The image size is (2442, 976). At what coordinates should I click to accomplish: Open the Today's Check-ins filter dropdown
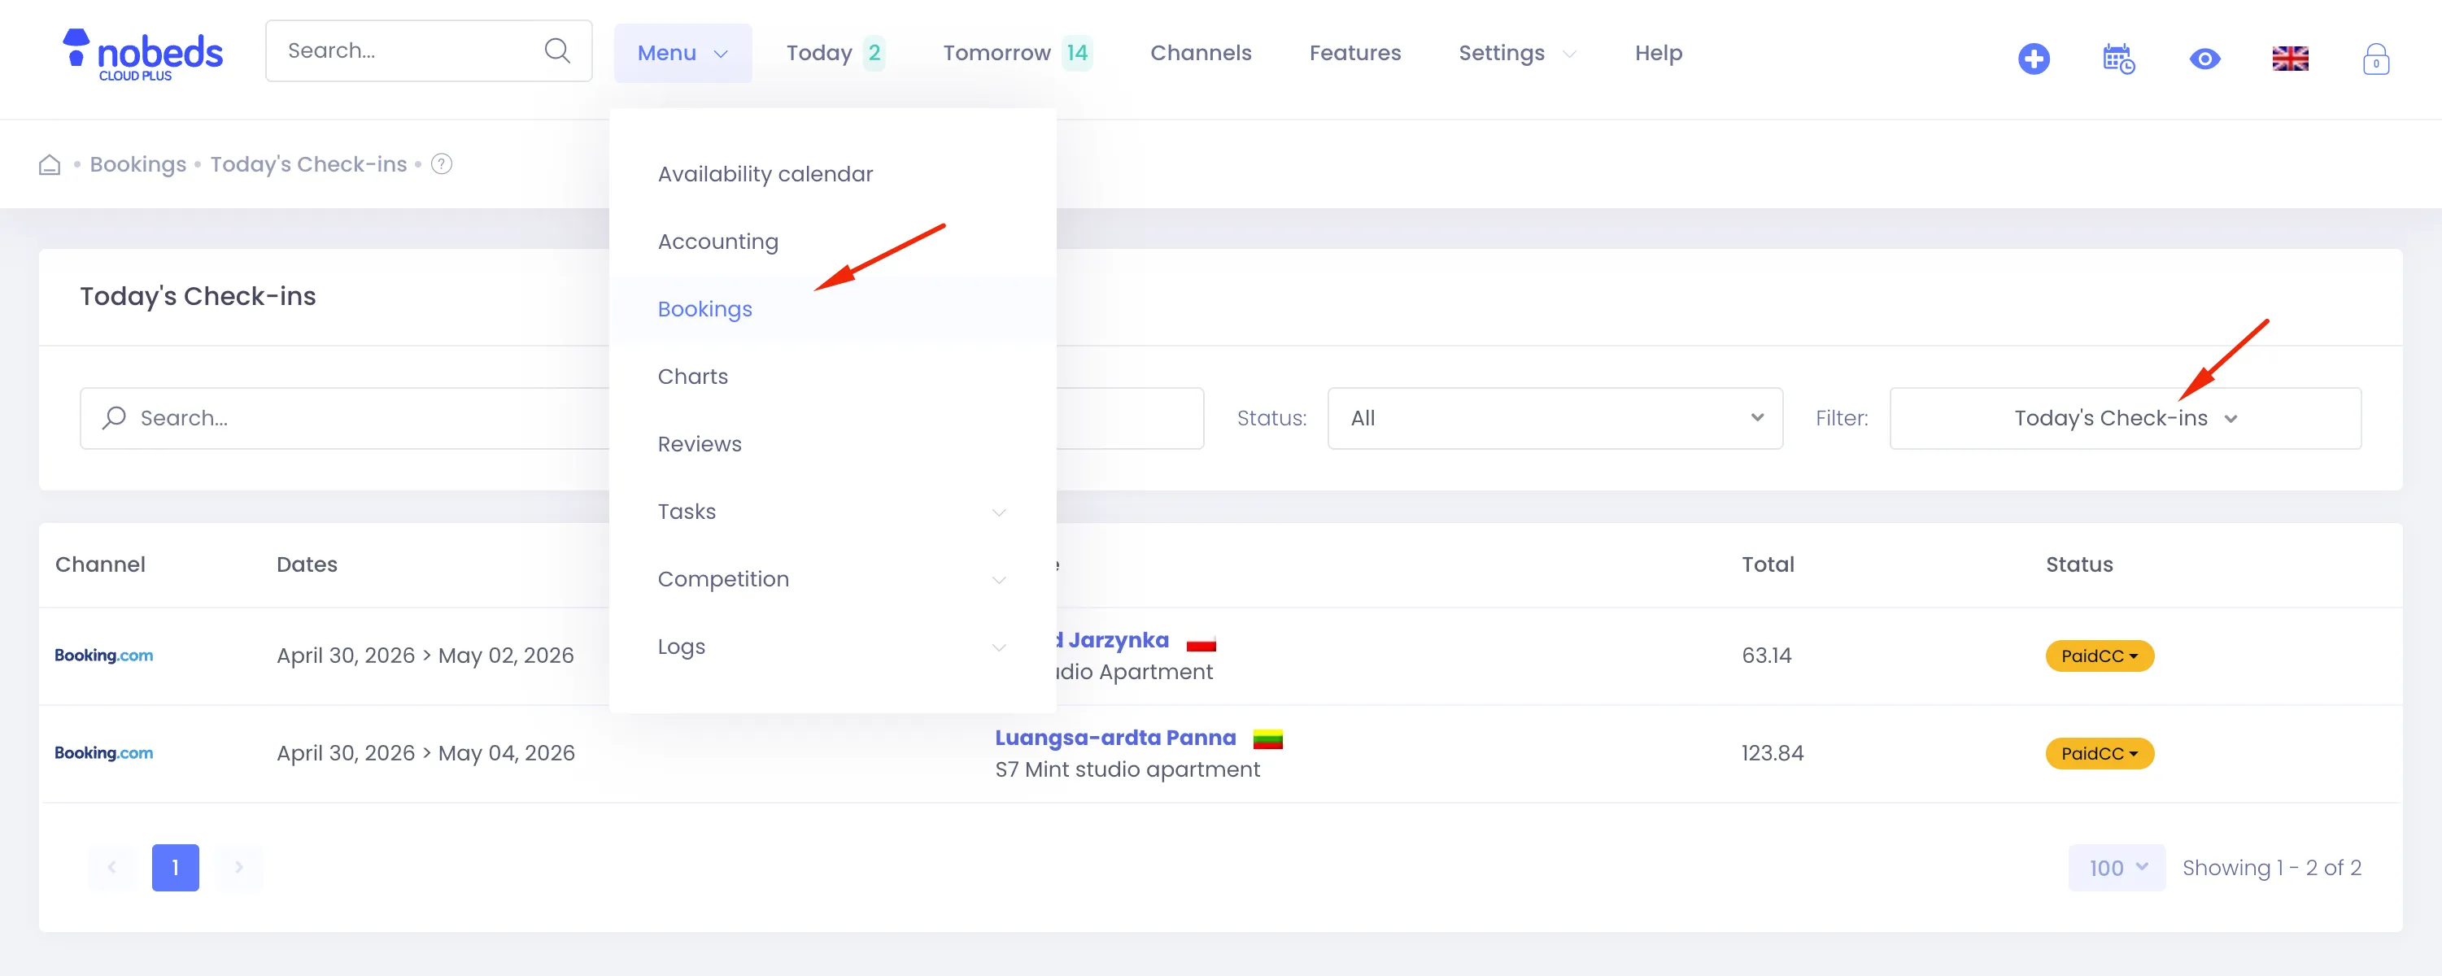[x=2125, y=418]
